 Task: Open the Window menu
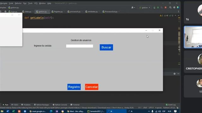click(42, 3)
